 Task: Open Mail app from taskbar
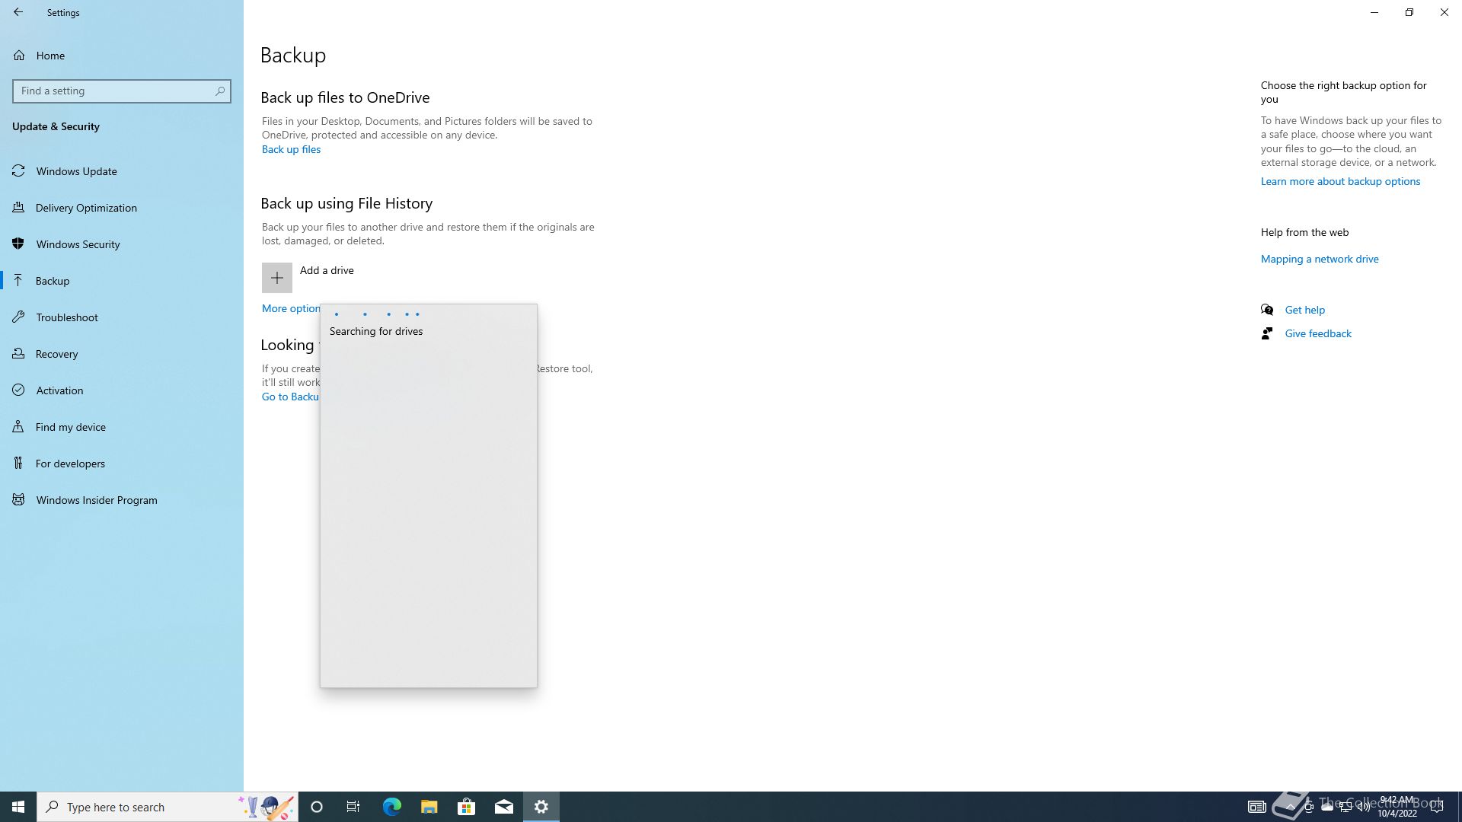[x=504, y=807]
